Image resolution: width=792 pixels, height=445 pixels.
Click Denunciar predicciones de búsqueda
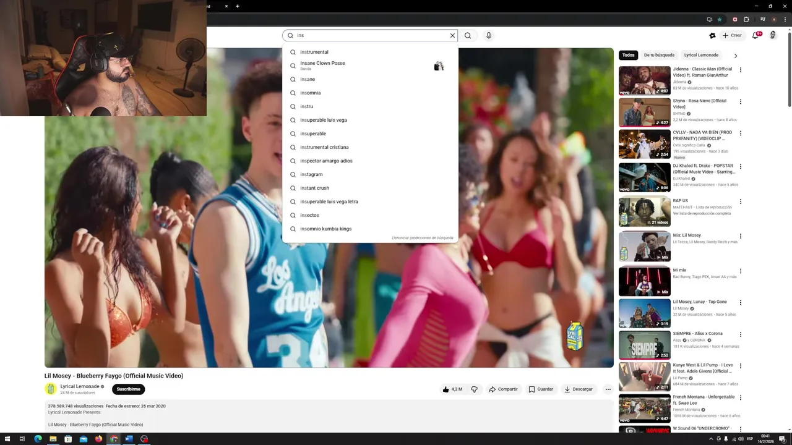tap(423, 238)
